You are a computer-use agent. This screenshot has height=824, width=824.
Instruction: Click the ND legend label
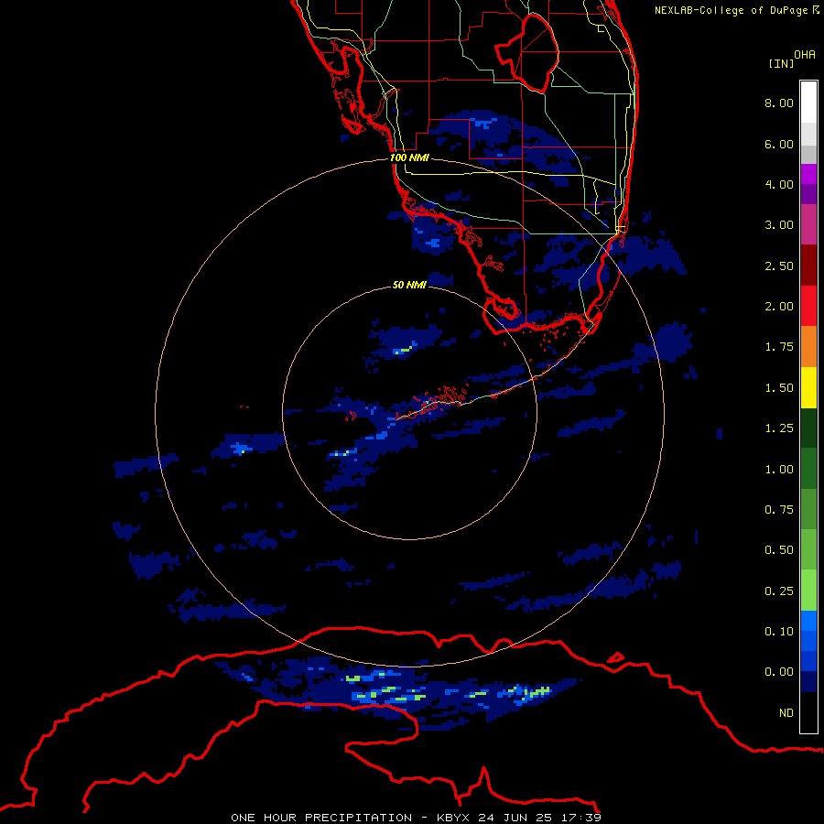786,713
